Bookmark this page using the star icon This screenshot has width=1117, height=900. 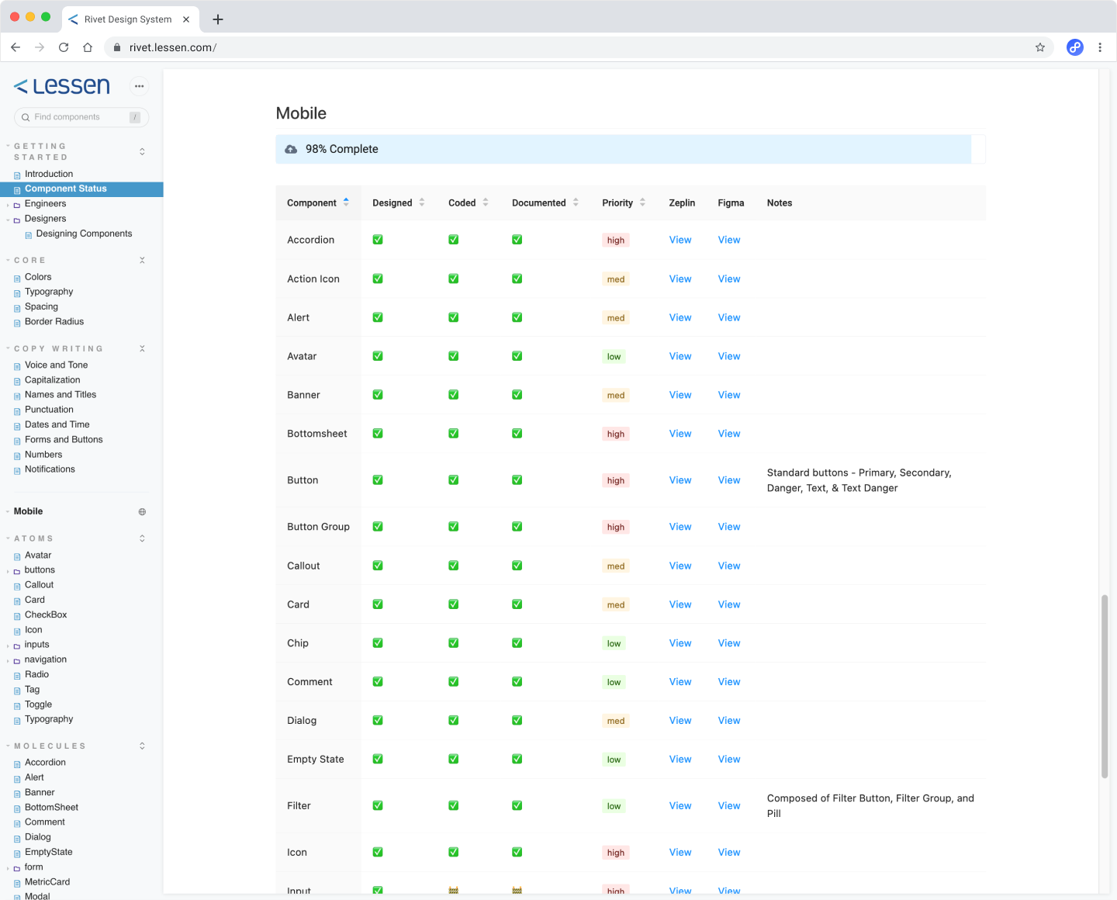click(1040, 47)
